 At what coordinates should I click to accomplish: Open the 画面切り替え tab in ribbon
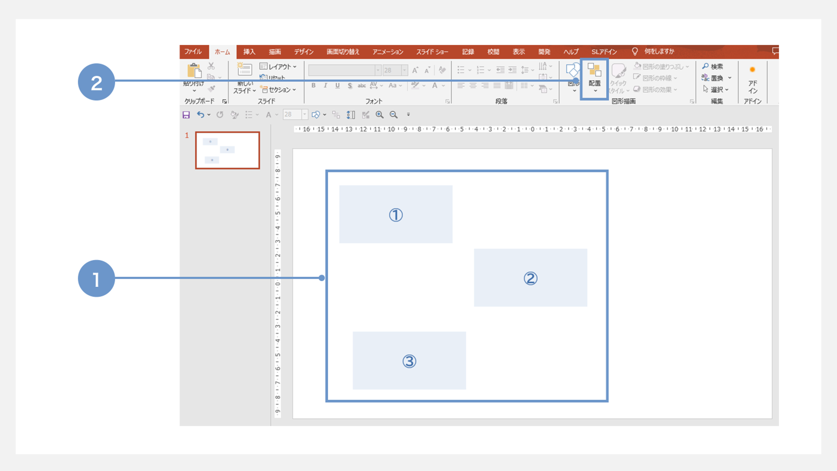342,52
